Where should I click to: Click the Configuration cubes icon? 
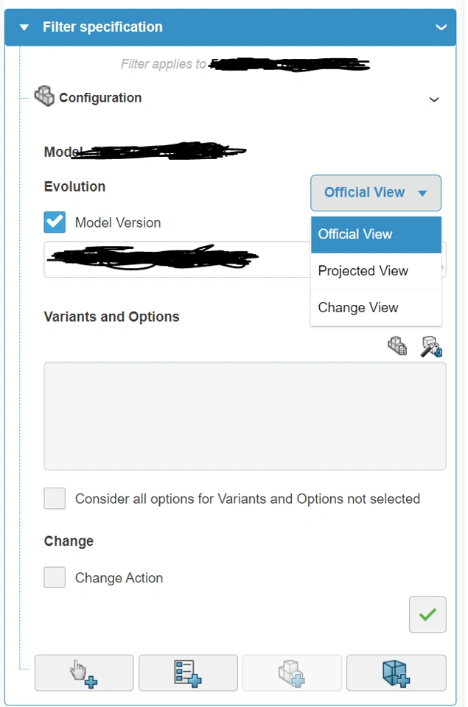point(44,96)
